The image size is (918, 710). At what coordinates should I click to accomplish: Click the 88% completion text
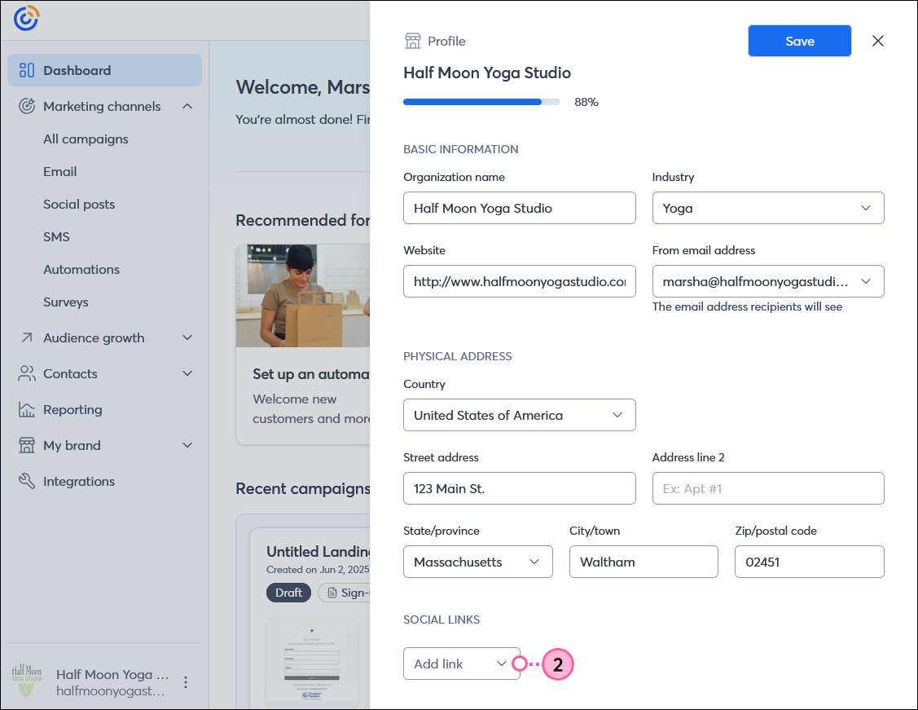point(586,102)
